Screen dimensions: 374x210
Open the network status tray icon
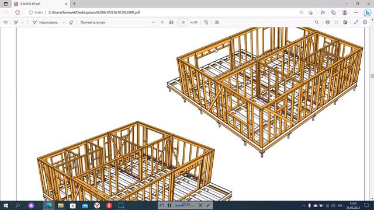click(327, 205)
